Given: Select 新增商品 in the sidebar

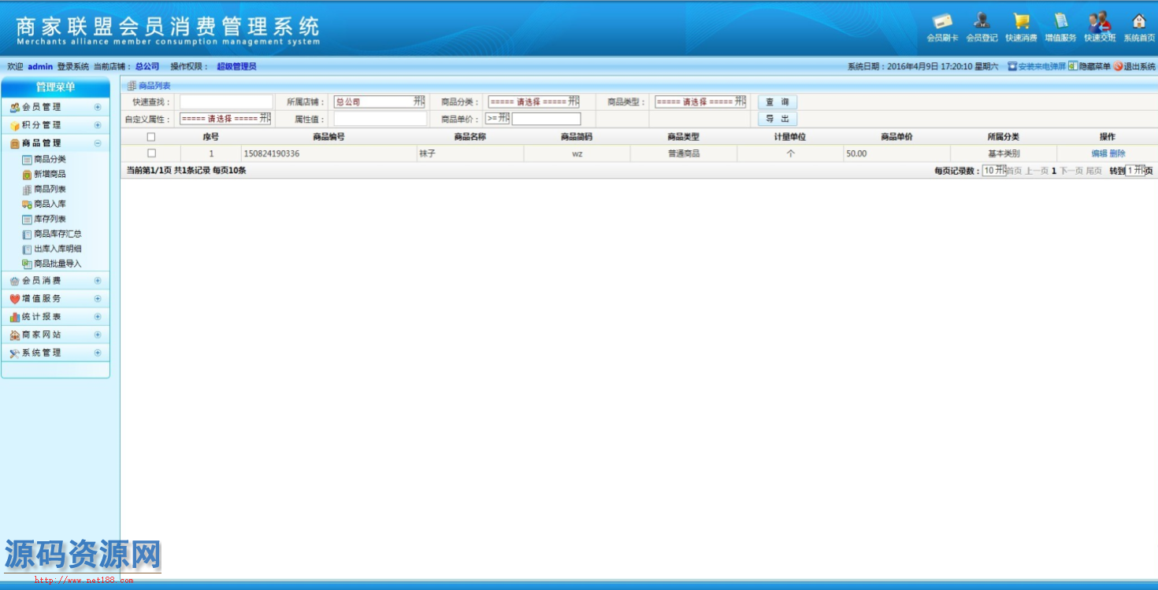Looking at the screenshot, I should point(50,174).
